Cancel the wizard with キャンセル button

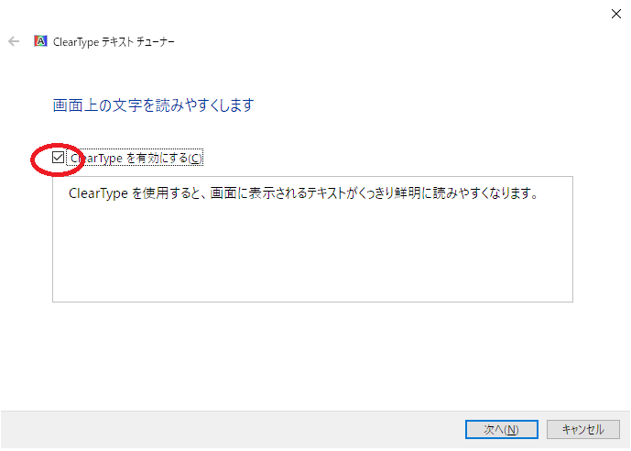[x=582, y=429]
